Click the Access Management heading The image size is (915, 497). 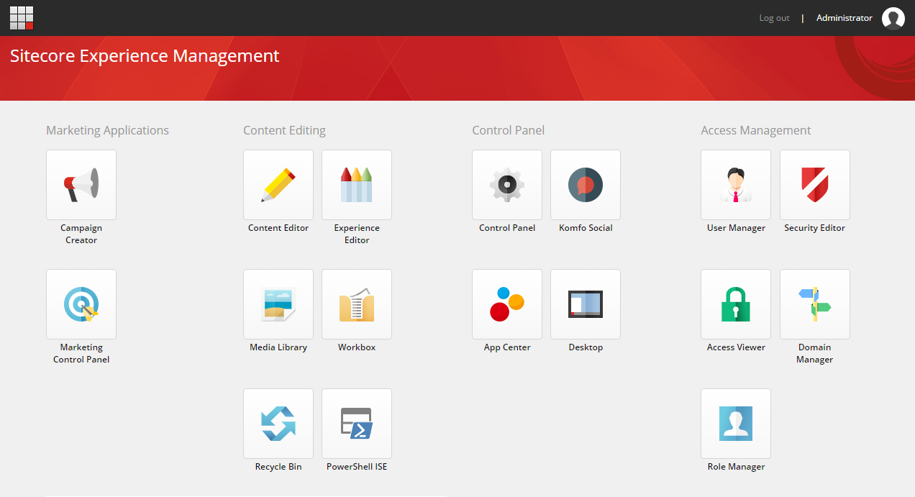756,130
